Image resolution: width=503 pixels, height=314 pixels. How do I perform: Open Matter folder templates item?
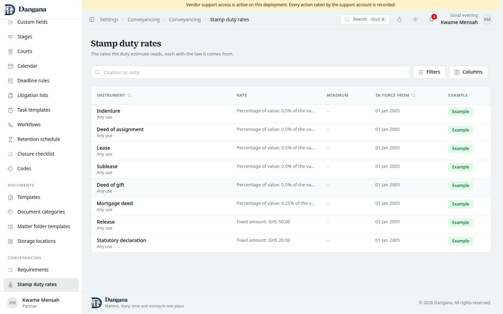(41, 226)
